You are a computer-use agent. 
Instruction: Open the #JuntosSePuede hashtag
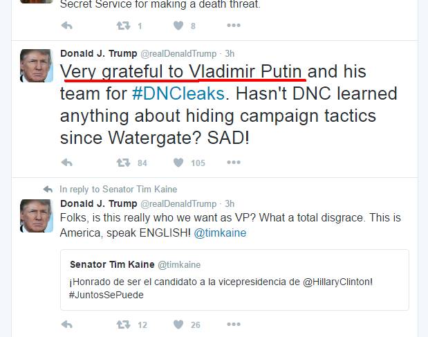coord(106,295)
